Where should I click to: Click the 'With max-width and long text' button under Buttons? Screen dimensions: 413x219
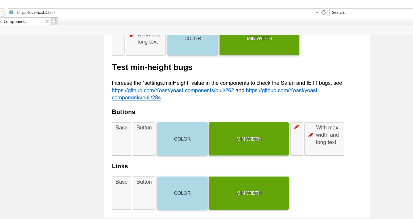point(324,139)
